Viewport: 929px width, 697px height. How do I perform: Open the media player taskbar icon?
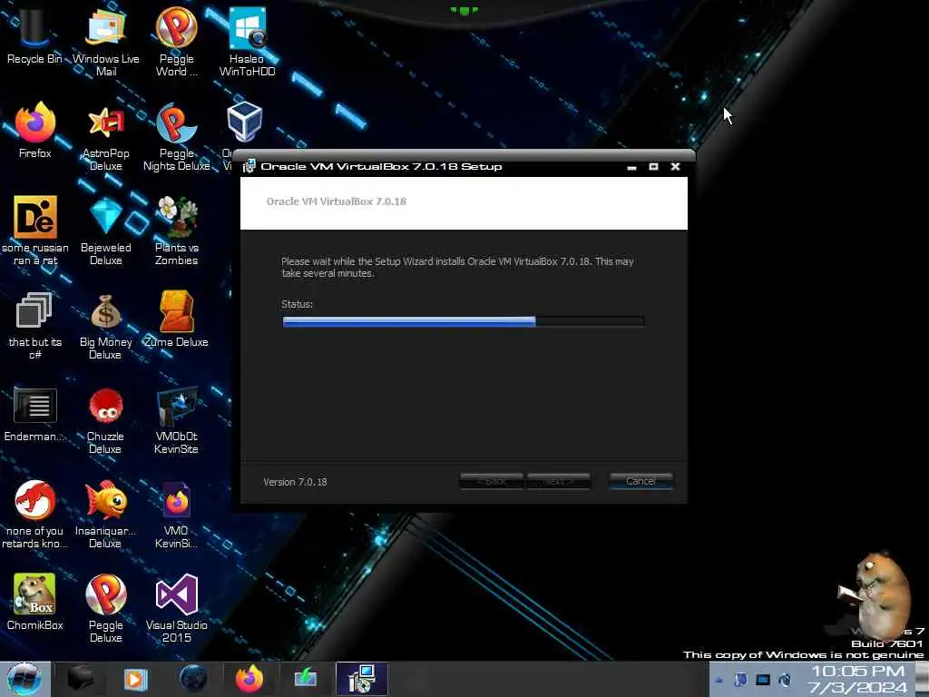(x=135, y=679)
